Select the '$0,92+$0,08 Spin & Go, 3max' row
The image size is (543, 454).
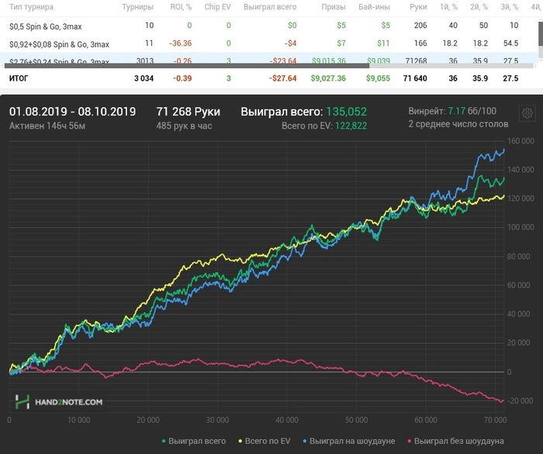click(268, 43)
